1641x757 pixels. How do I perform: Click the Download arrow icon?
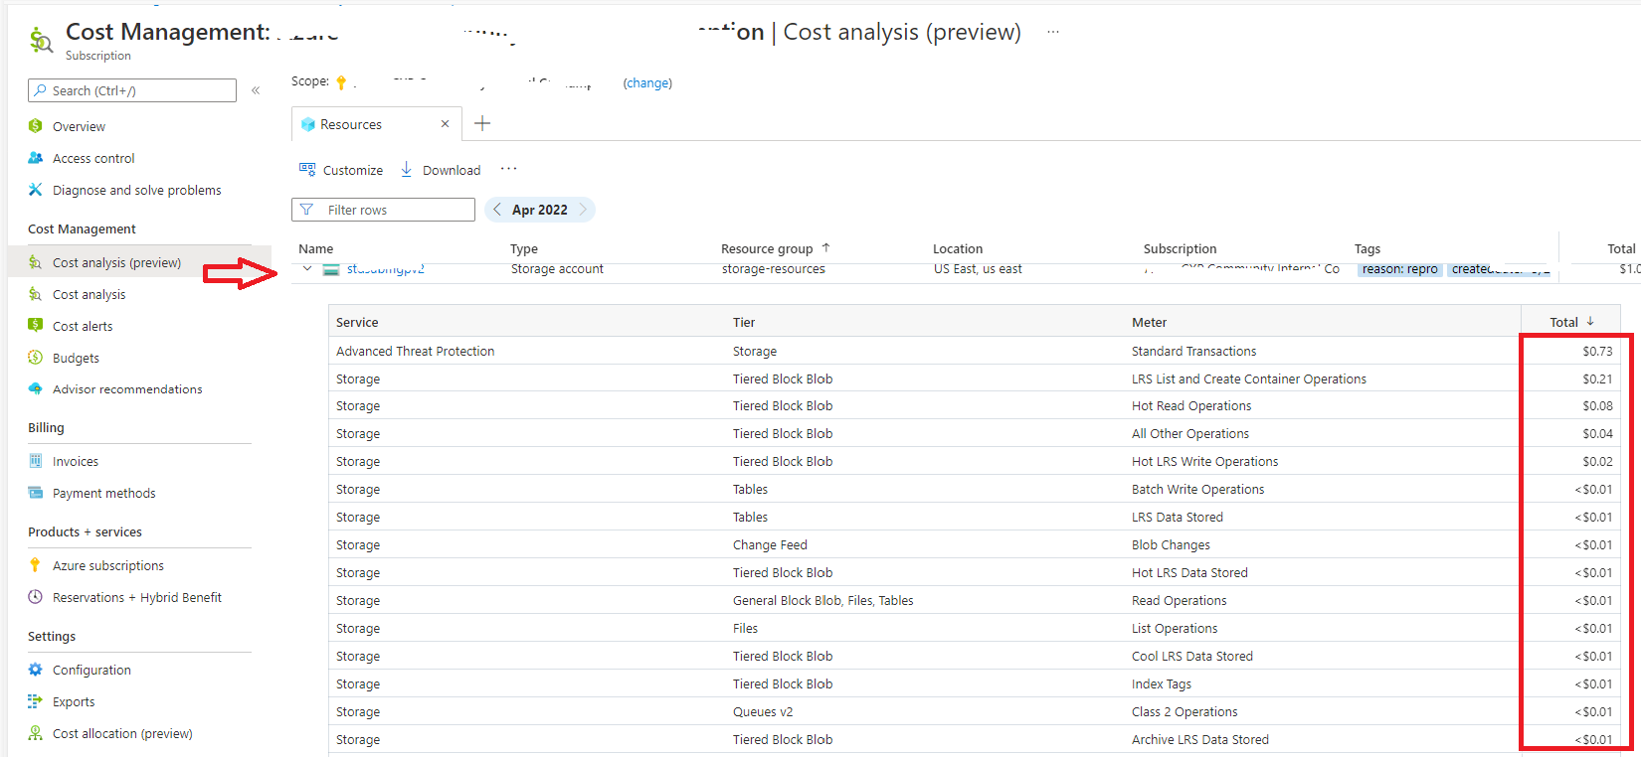407,170
